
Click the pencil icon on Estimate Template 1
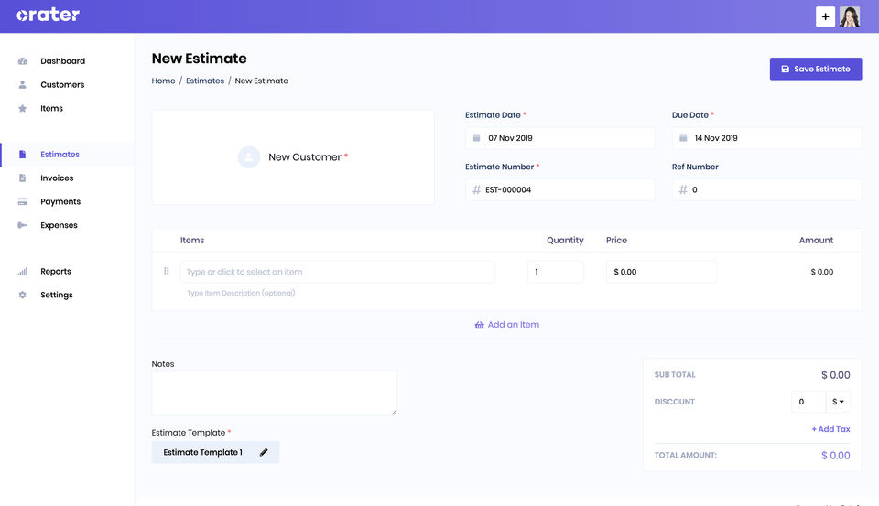coord(264,452)
